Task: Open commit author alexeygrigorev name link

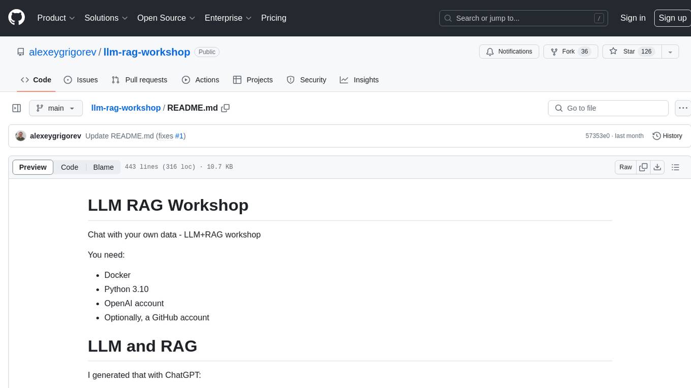Action: (55, 136)
